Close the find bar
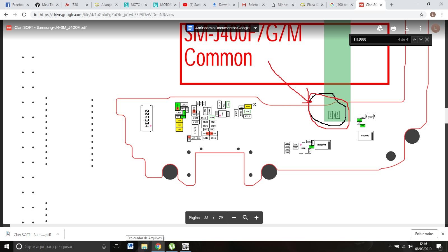448x252 pixels. click(x=427, y=39)
